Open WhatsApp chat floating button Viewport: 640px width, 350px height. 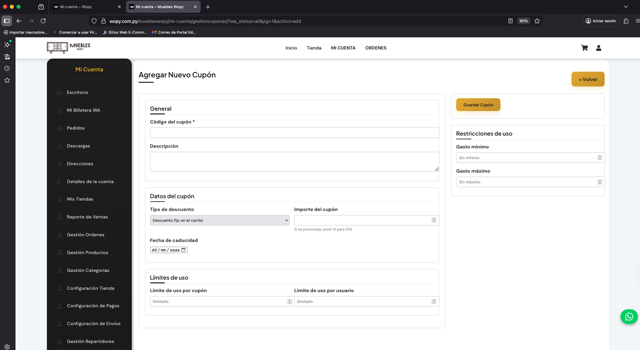(x=629, y=317)
